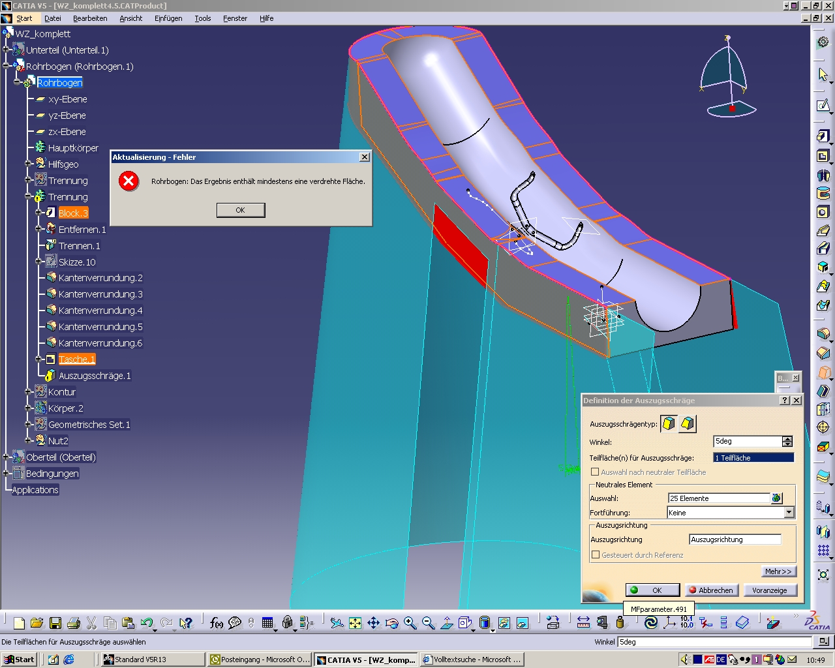This screenshot has width=835, height=668.
Task: Select Kantenverrundung.4 in the tree
Action: tap(100, 311)
